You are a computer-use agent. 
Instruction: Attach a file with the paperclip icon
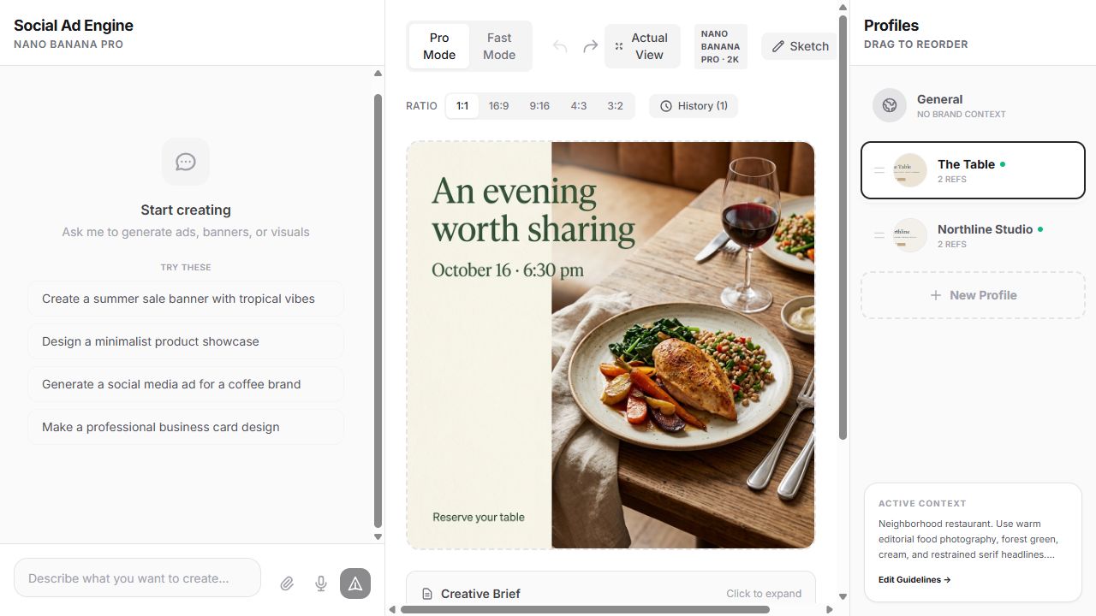coord(287,583)
